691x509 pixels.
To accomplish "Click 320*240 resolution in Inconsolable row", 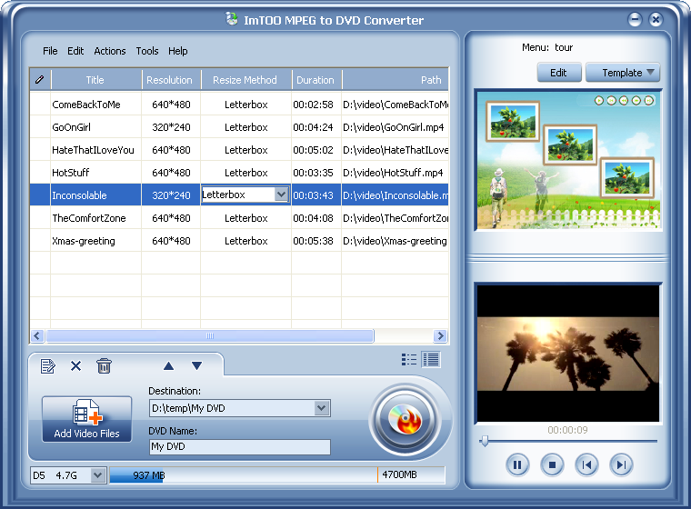I will click(x=171, y=195).
